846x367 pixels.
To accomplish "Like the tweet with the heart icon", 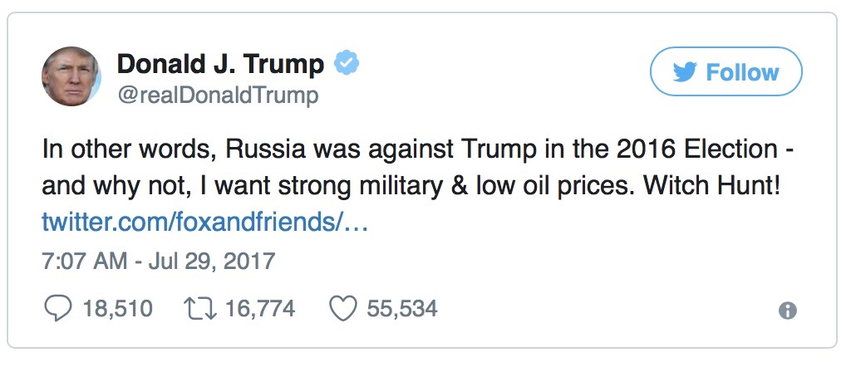I will click(342, 310).
